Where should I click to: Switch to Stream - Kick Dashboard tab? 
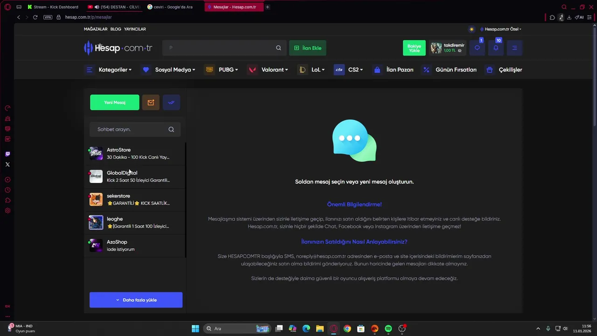tap(54, 7)
